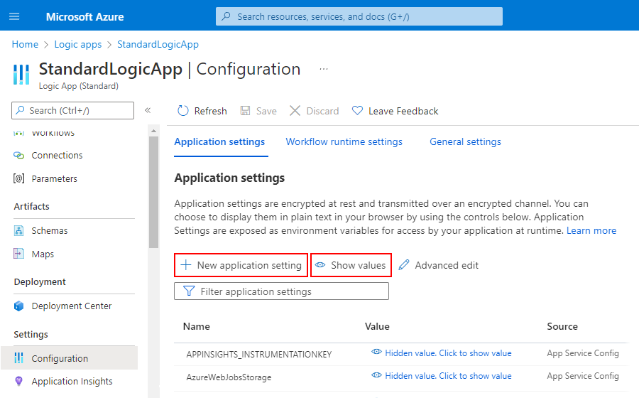Viewport: 639px width, 398px height.
Task: Click New application setting button
Action: coord(241,265)
